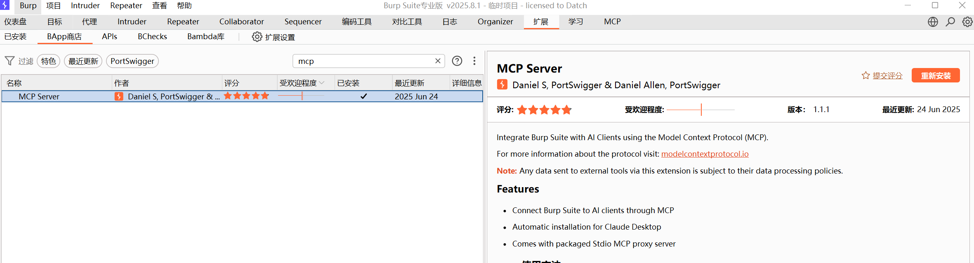
Task: Click the 重新安装 button
Action: tap(936, 75)
